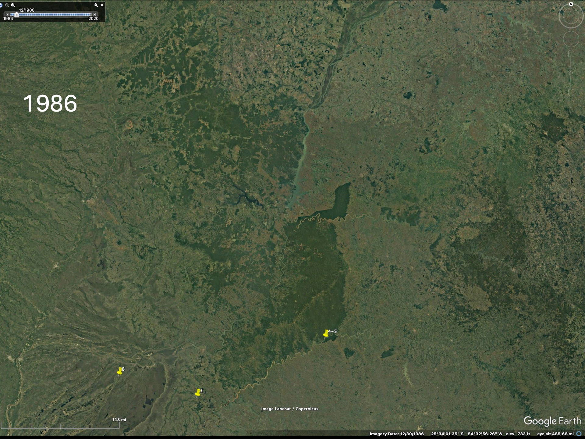The width and height of the screenshot is (585, 439).
Task: Click the time slider zoom in magnifier
Action: (13, 5)
